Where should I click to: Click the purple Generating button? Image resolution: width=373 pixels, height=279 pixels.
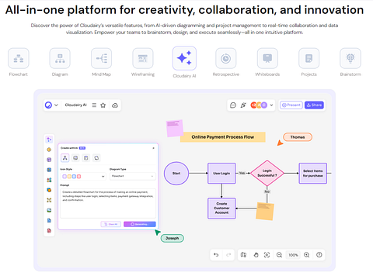click(x=140, y=224)
